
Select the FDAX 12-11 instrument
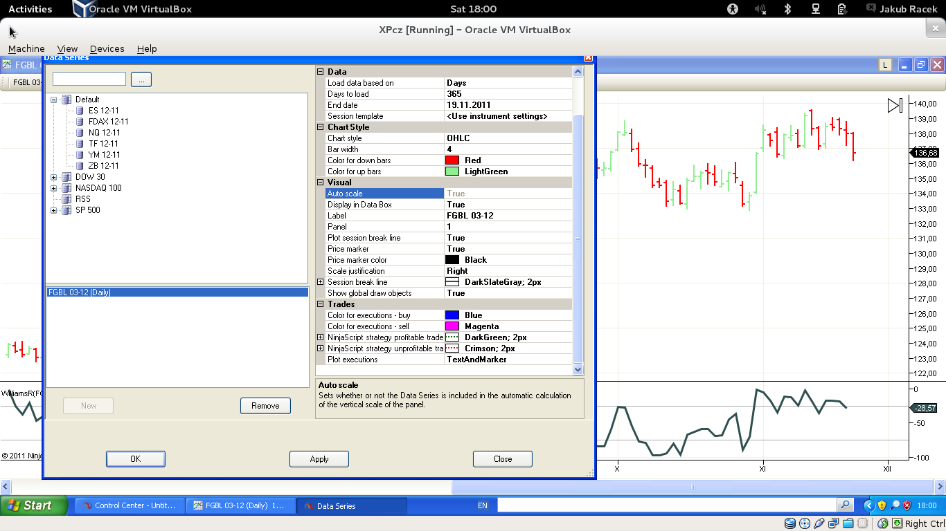109,122
